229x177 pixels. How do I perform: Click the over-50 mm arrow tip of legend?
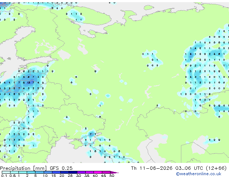pyautogui.click(x=114, y=172)
